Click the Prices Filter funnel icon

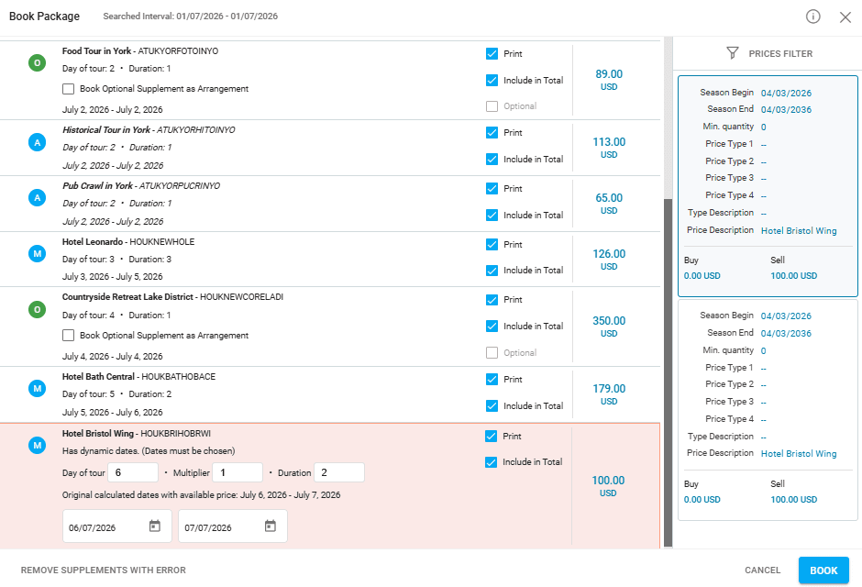732,53
